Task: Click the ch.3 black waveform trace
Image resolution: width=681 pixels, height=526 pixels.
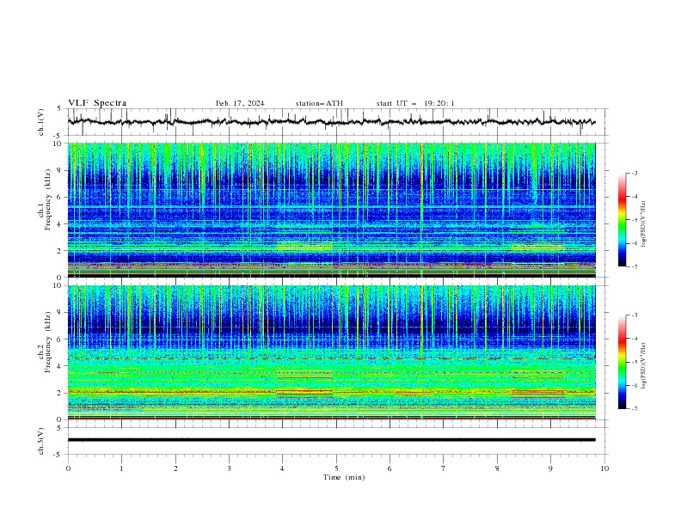Action: click(x=332, y=440)
